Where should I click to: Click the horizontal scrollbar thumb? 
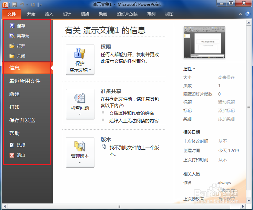tap(119, 207)
